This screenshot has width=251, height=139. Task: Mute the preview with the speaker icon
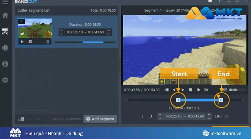point(225,90)
